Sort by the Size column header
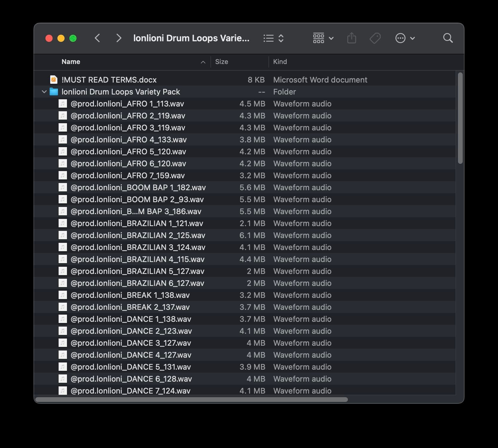 pyautogui.click(x=221, y=62)
